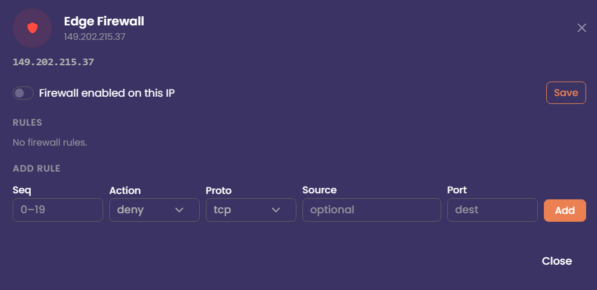This screenshot has width=597, height=290.
Task: Click the chevron arrow in Action selector
Action: click(x=179, y=210)
